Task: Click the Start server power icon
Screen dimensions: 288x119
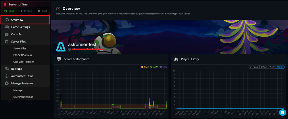Action: 5,11
